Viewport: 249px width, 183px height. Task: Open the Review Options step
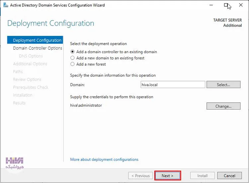click(27, 79)
